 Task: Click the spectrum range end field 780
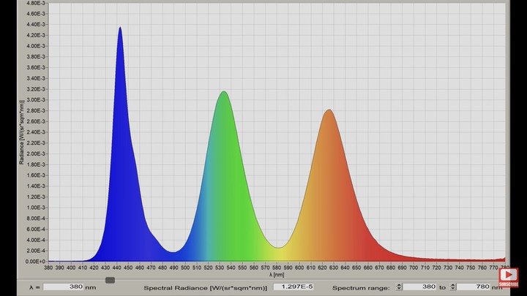474,287
